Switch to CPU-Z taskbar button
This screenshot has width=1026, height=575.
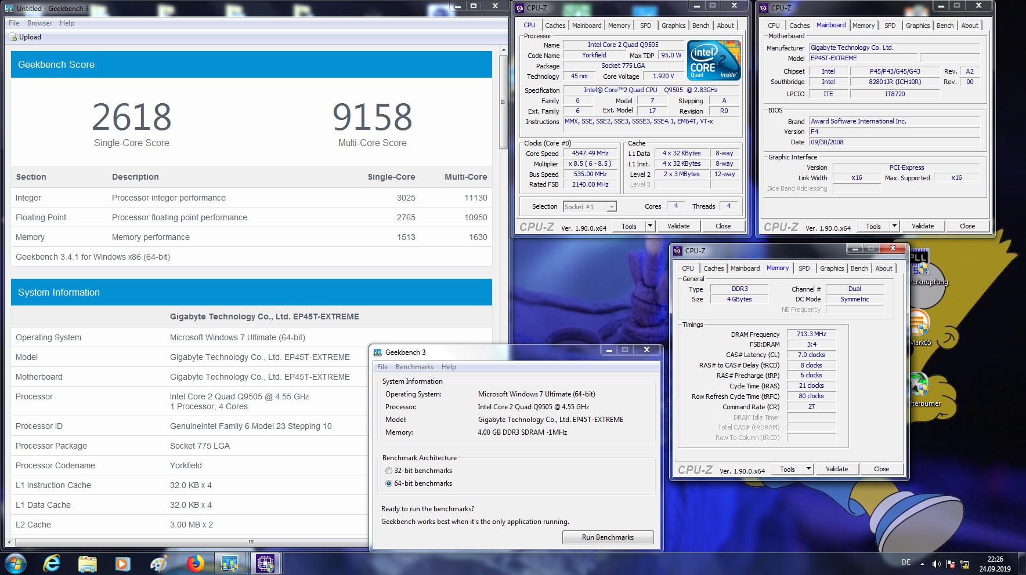click(x=265, y=563)
